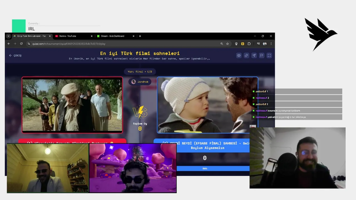Toggle the eye visibility icon in quiz header

click(239, 56)
